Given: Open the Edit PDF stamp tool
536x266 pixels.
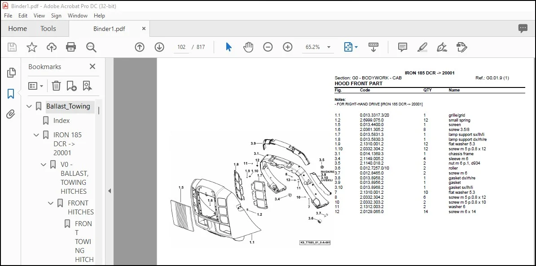Looking at the screenshot, I should 462,47.
